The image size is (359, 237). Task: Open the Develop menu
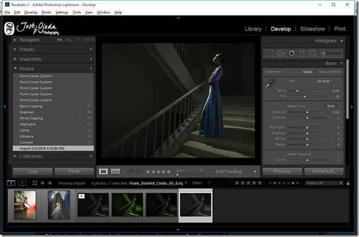pos(31,12)
